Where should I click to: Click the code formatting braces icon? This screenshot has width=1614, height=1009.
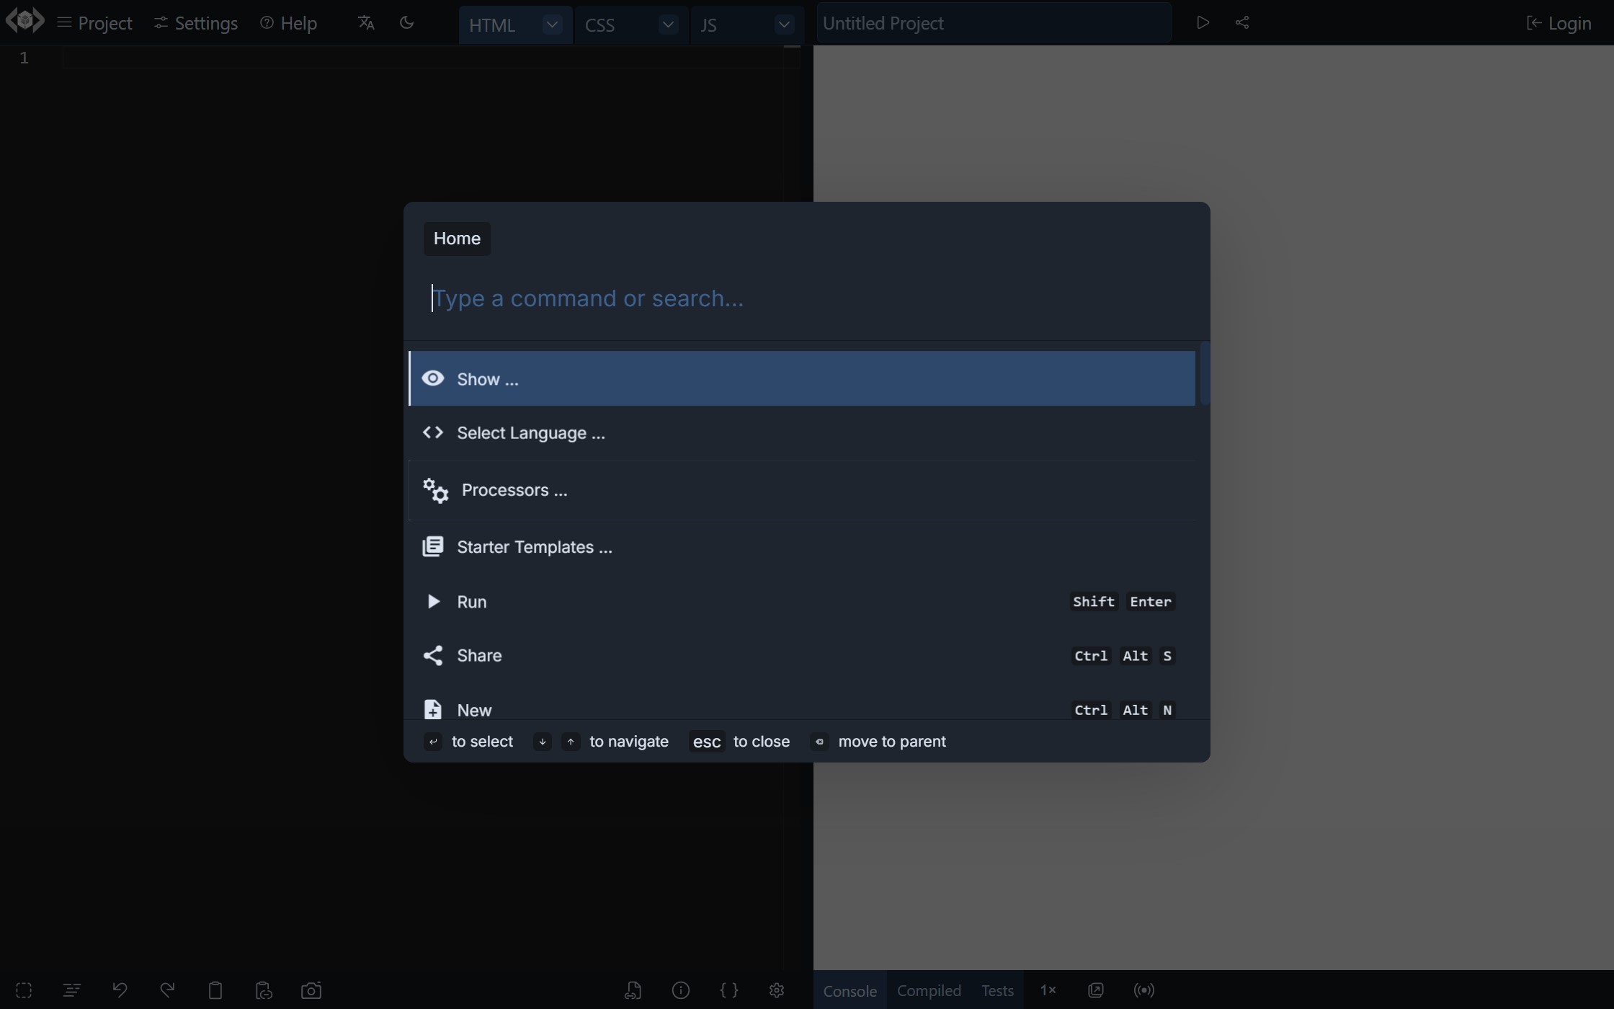click(729, 990)
